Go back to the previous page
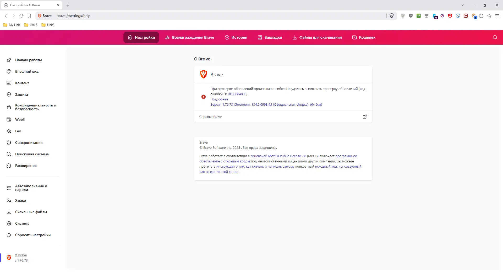The image size is (503, 272). point(6,16)
